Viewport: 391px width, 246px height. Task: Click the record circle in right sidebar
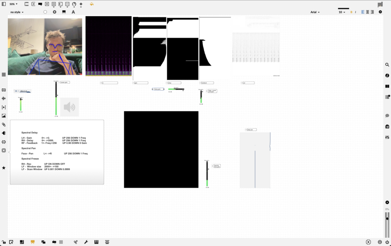point(387,203)
